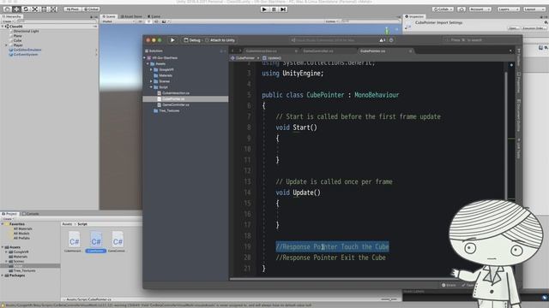Switch to the Console tab in Unity

click(31, 213)
